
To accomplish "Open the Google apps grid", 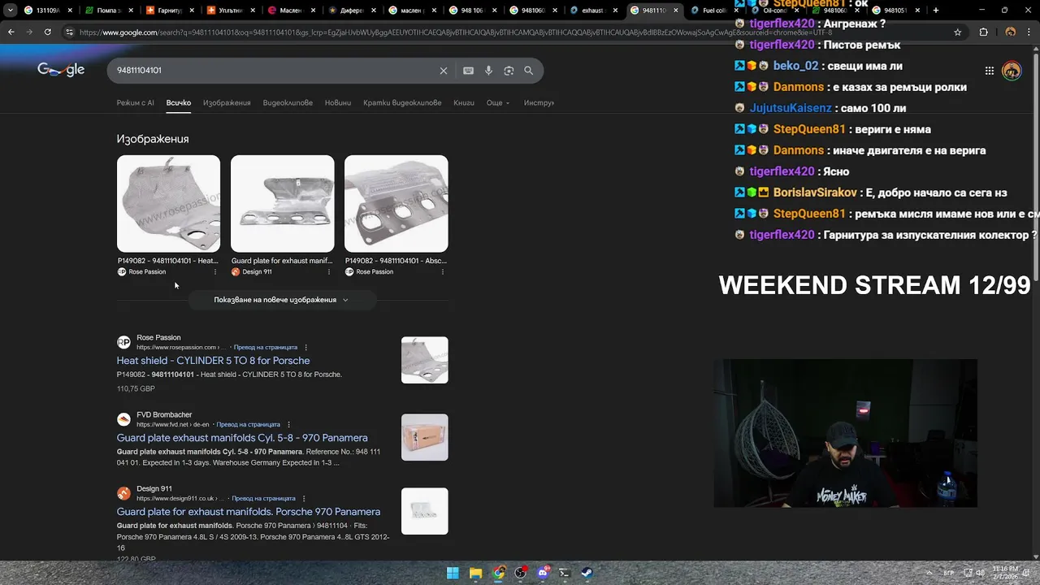I will 990,71.
